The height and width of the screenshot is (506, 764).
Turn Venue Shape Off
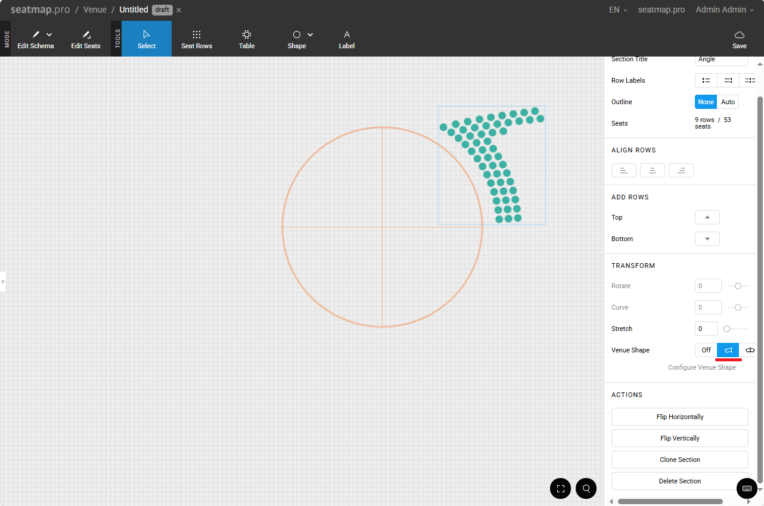pos(706,350)
